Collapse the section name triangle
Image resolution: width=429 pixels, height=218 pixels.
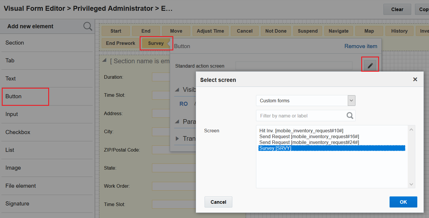[x=104, y=61]
